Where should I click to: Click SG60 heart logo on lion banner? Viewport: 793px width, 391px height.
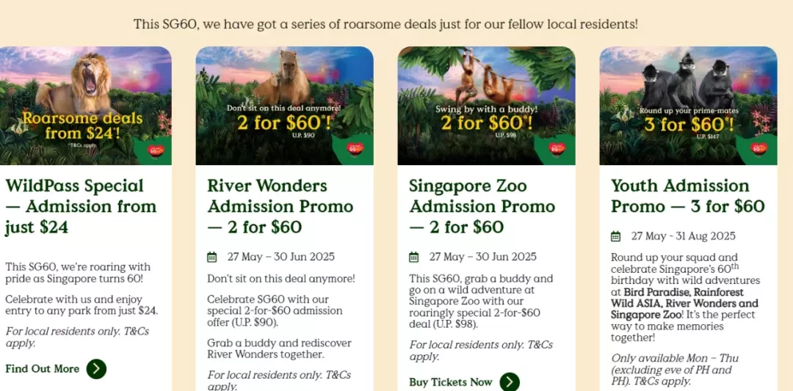[x=156, y=150]
